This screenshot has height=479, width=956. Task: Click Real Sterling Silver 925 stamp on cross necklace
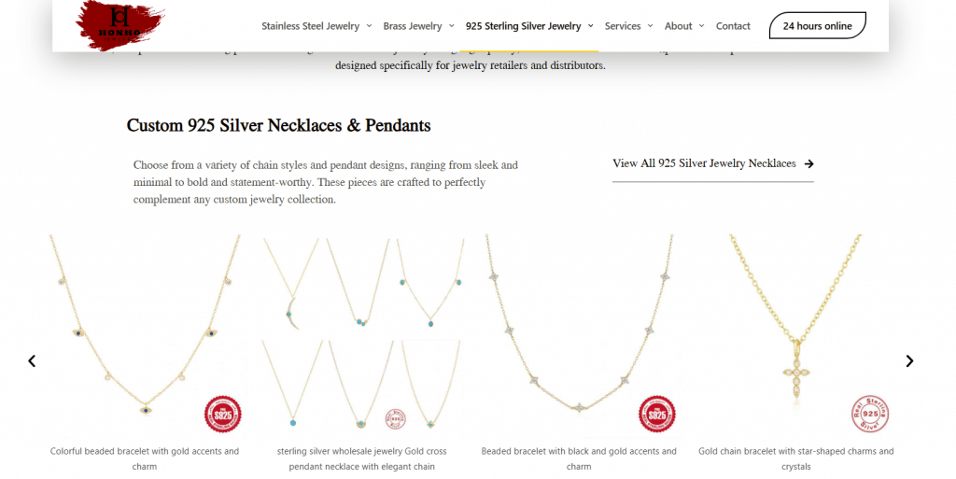pos(870,414)
